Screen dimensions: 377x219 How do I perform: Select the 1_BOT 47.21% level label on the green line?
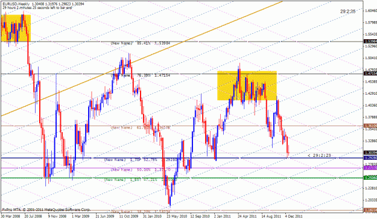(x=141, y=180)
